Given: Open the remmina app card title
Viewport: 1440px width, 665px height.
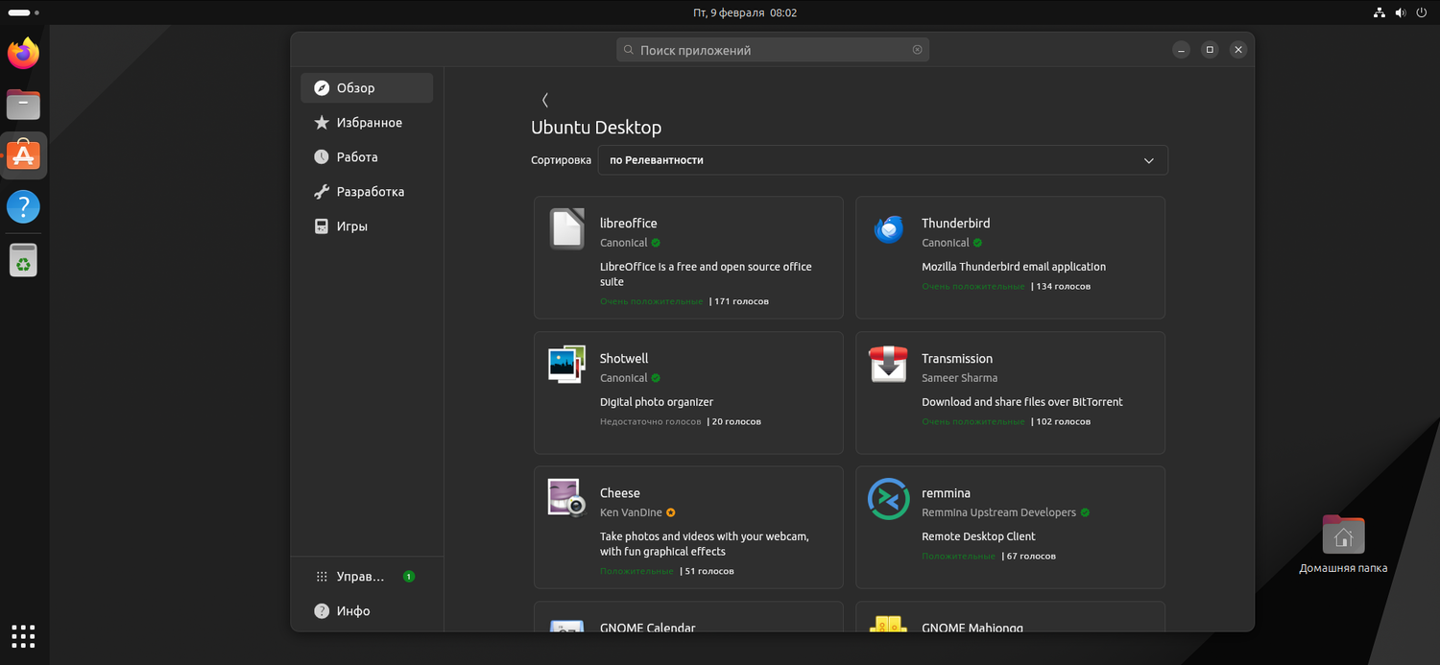Looking at the screenshot, I should tap(947, 493).
